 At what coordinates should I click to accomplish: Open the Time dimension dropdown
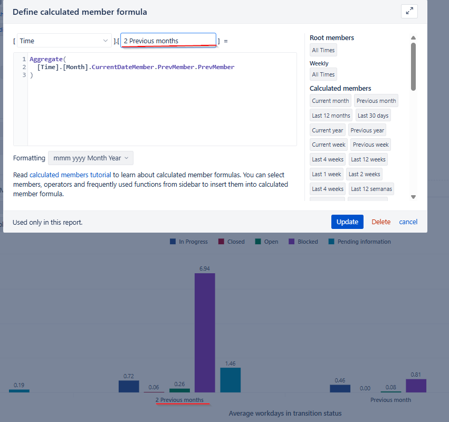[64, 41]
